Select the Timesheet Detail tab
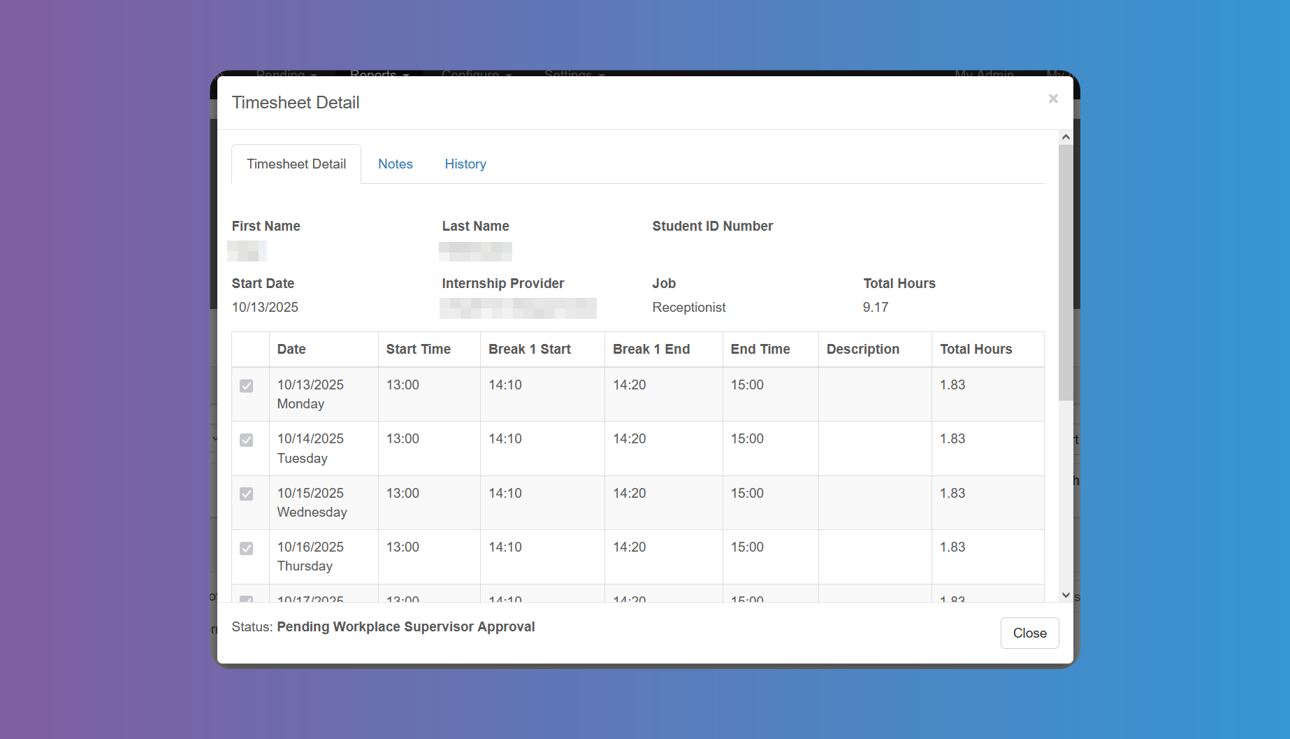The height and width of the screenshot is (739, 1290). 296,164
